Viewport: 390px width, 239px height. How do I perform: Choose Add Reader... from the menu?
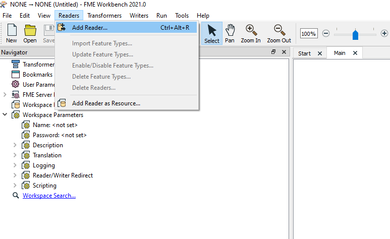126,27
